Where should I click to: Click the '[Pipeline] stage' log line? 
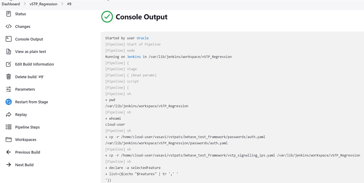(121, 69)
